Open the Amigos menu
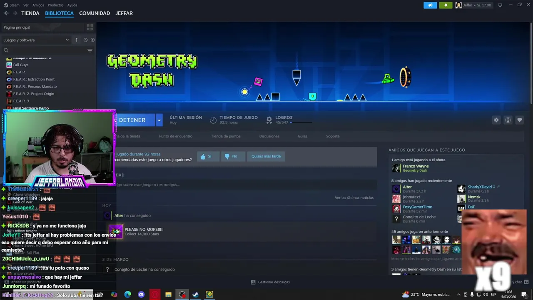Viewport: 533px width, 300px height. [x=38, y=5]
